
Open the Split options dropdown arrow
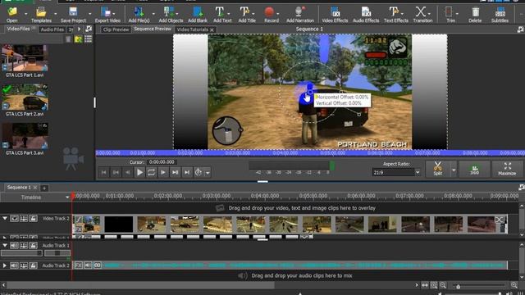[x=454, y=170]
